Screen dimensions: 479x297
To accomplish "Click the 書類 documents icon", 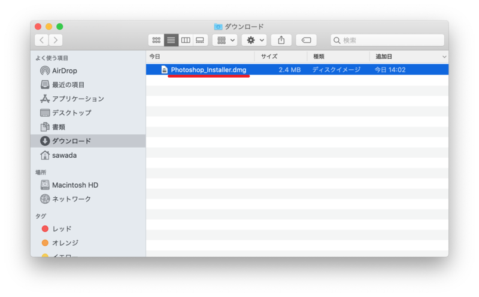I will (45, 127).
